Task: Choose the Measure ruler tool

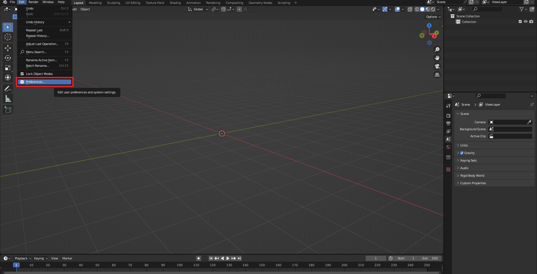Action: [x=8, y=98]
